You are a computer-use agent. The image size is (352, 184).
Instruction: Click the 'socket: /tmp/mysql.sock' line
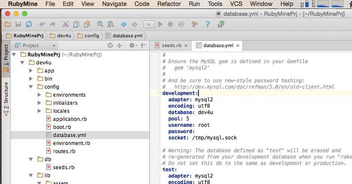[202, 138]
